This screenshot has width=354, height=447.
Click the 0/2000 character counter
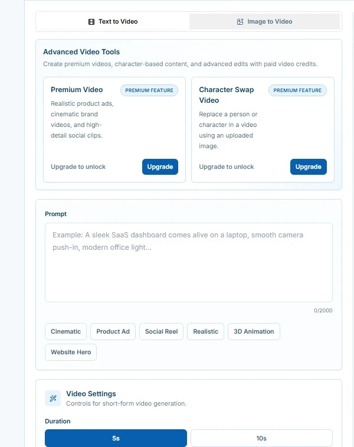[x=323, y=311]
